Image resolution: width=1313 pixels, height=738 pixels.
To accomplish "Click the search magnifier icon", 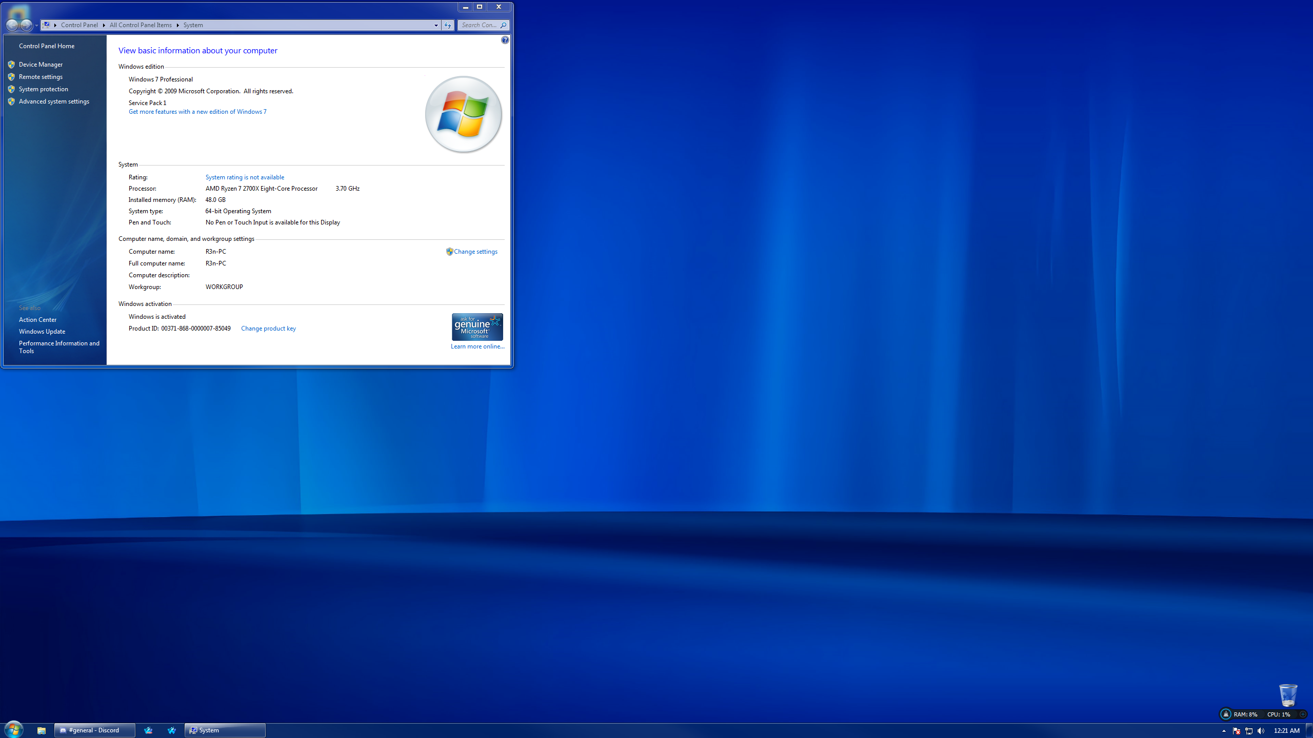I will click(503, 25).
